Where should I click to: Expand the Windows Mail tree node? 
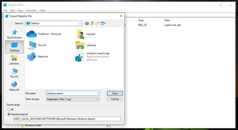18,126
